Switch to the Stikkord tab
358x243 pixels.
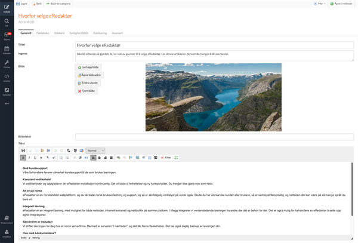[x=59, y=33]
